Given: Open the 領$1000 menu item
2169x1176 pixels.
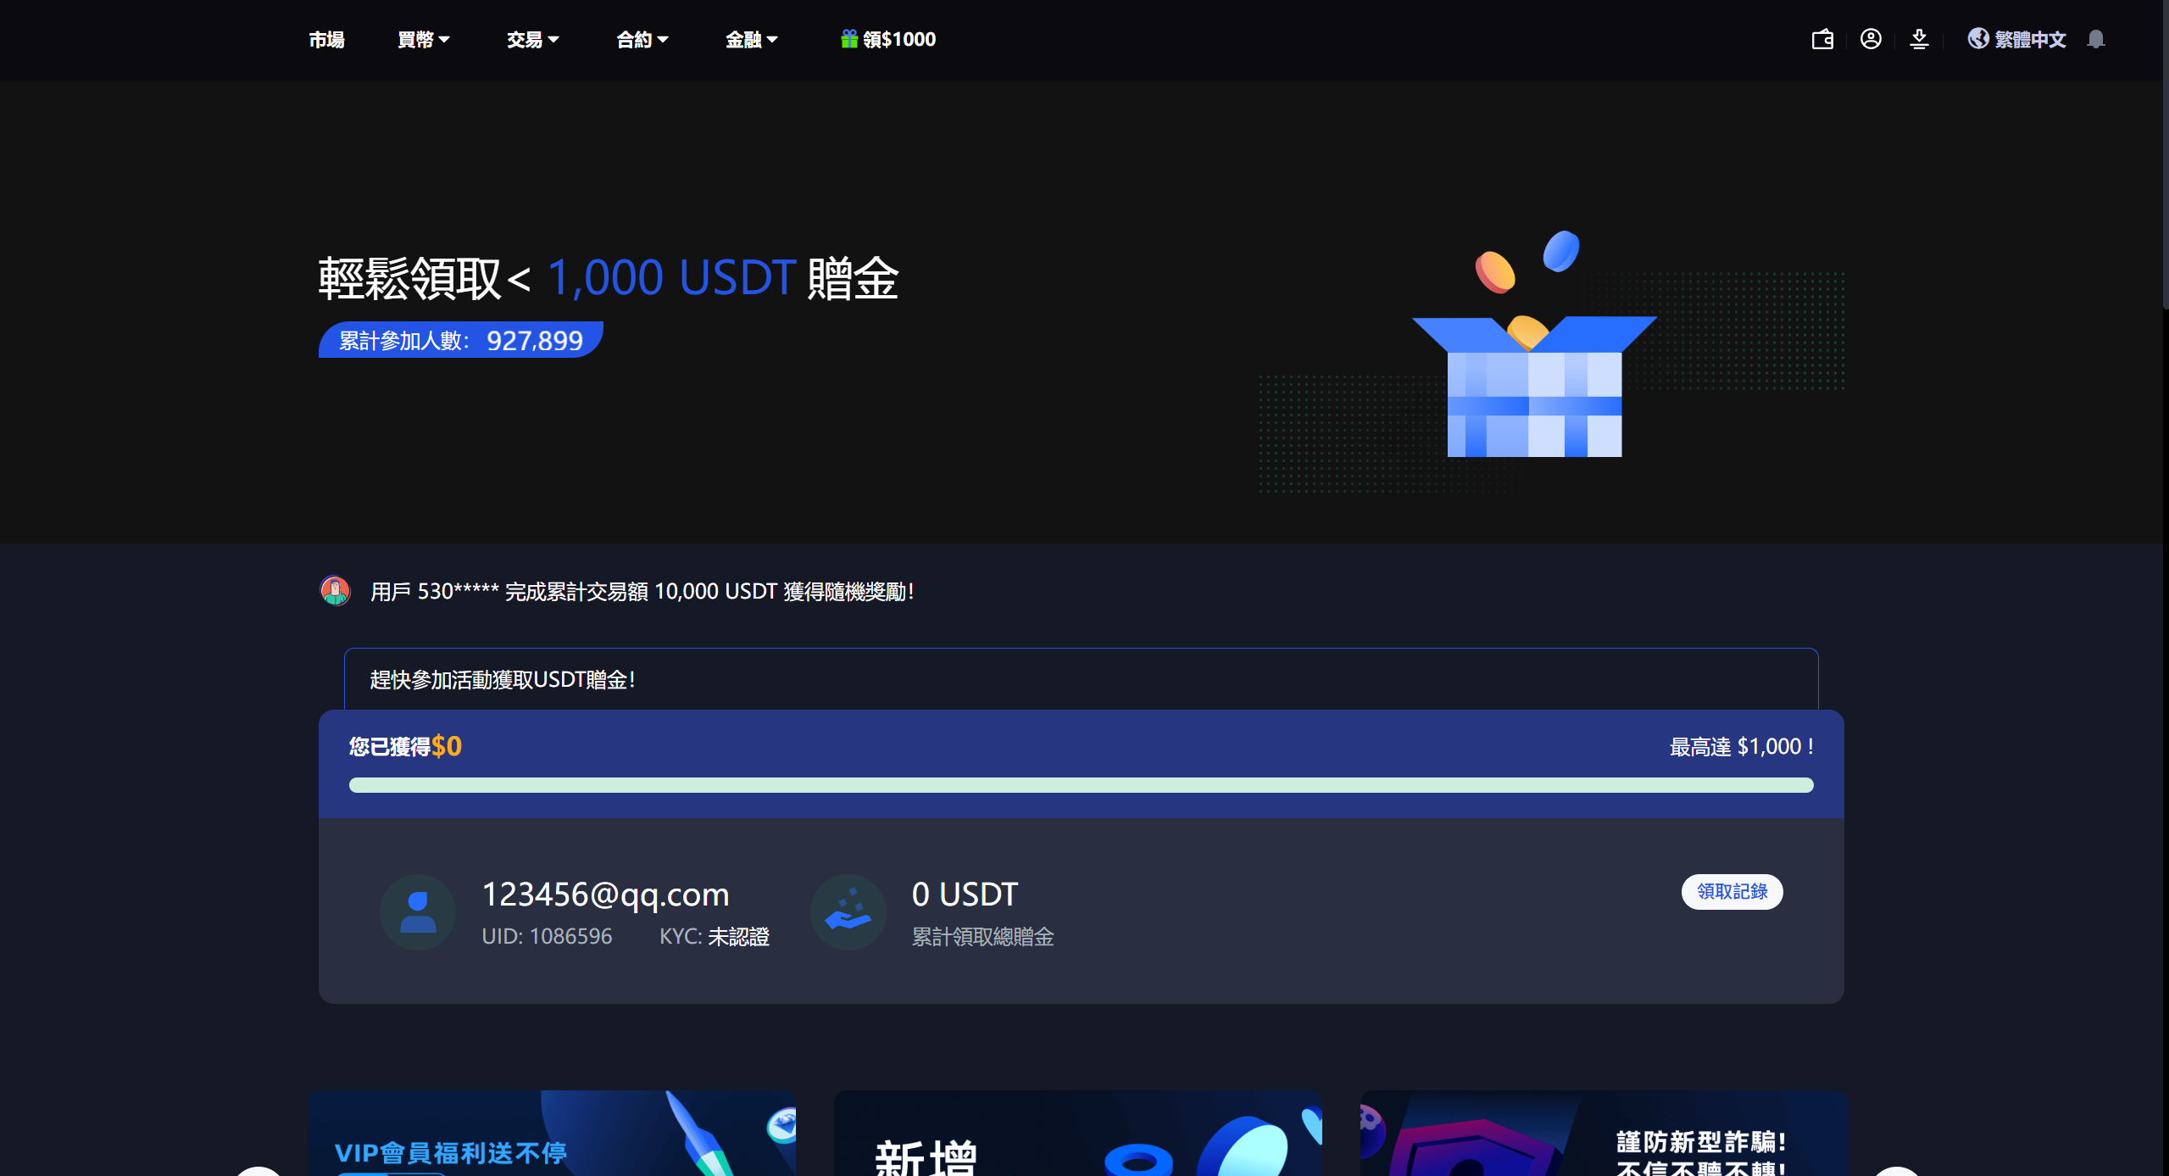Looking at the screenshot, I should point(898,40).
